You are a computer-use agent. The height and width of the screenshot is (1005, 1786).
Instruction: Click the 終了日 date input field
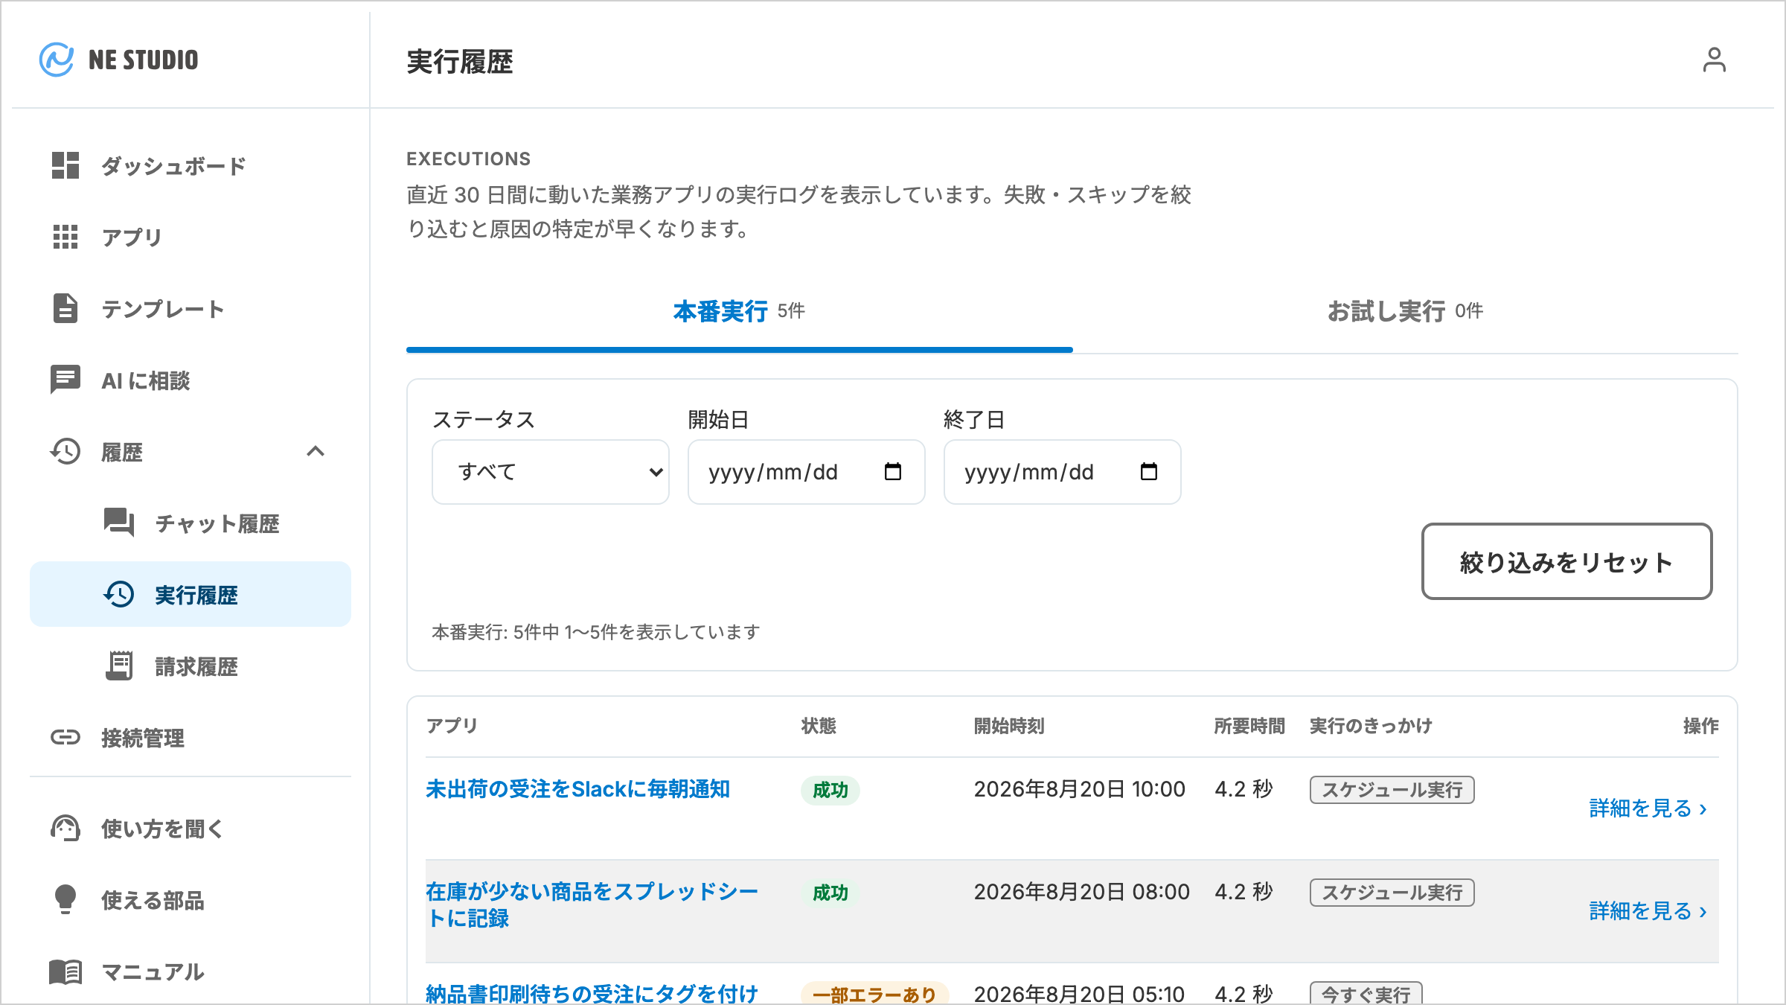coord(1063,472)
